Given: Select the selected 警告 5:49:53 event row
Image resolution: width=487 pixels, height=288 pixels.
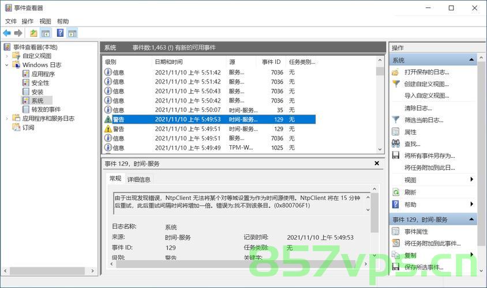Looking at the screenshot, I should tap(209, 119).
